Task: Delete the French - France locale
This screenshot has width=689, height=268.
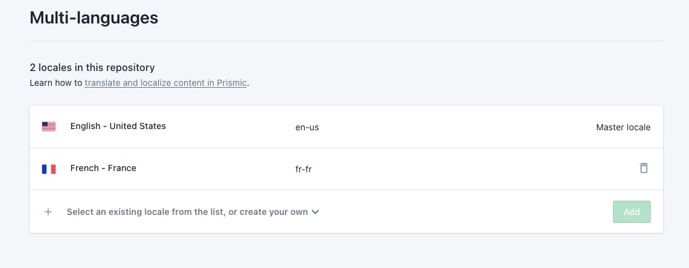Action: coord(643,168)
